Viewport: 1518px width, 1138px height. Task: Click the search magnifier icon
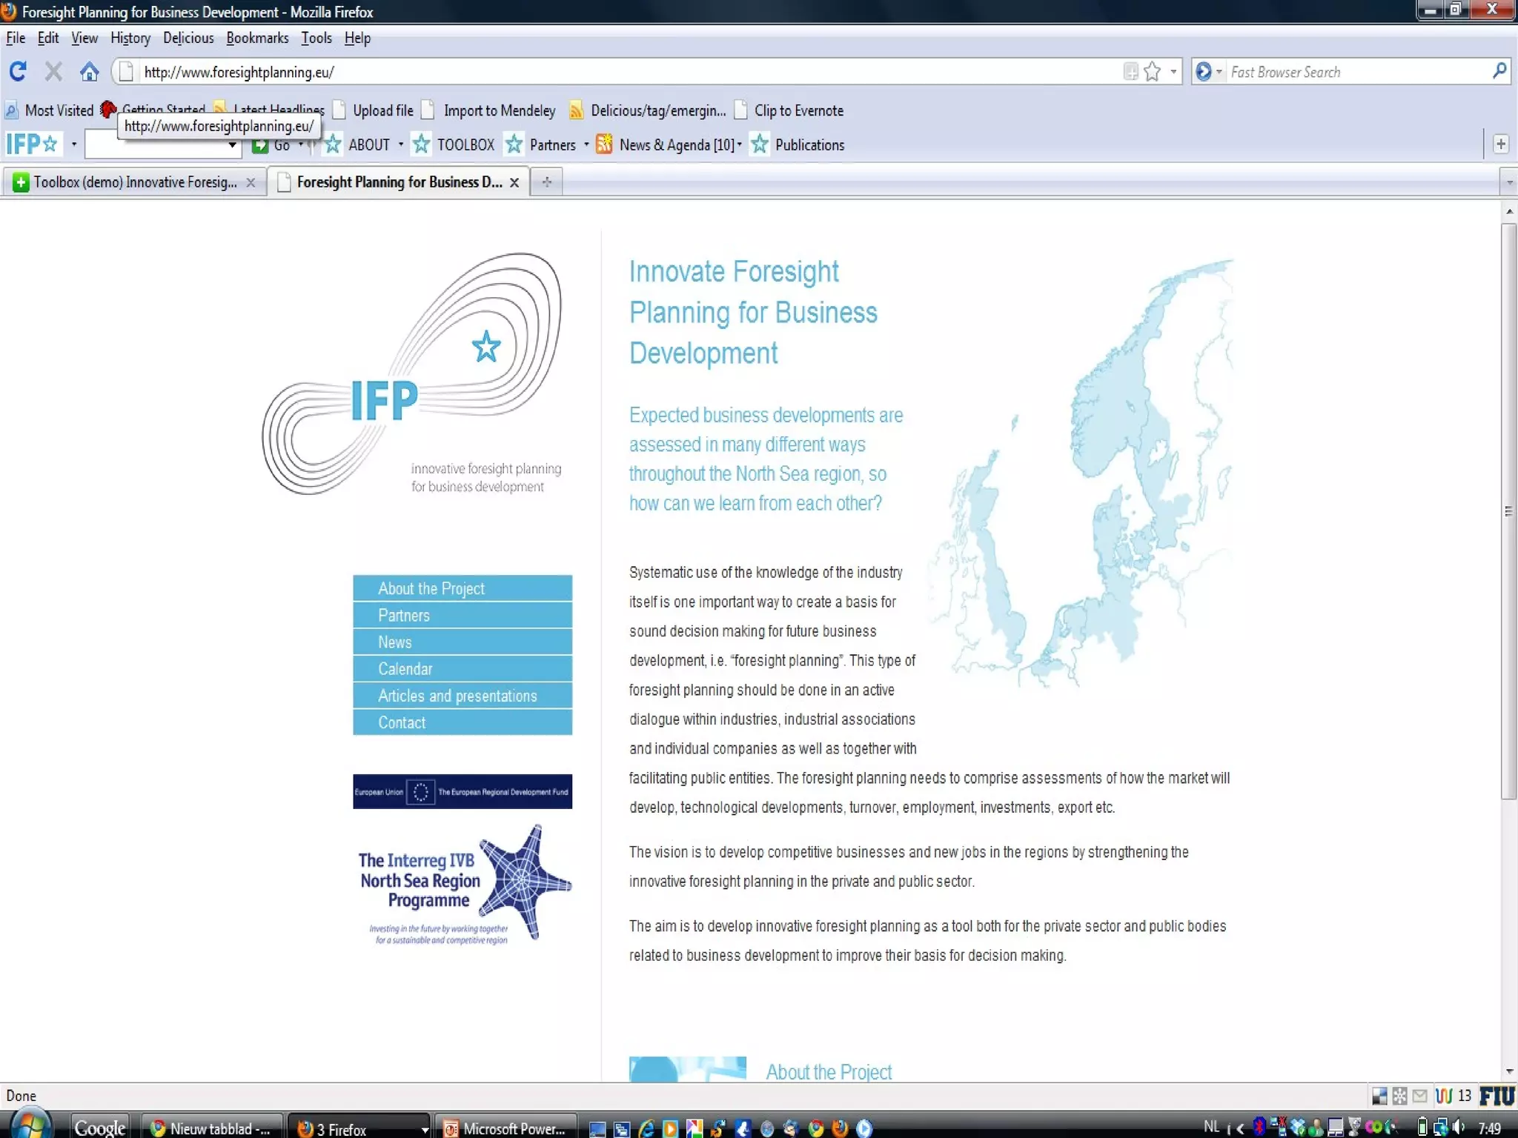[x=1499, y=71]
